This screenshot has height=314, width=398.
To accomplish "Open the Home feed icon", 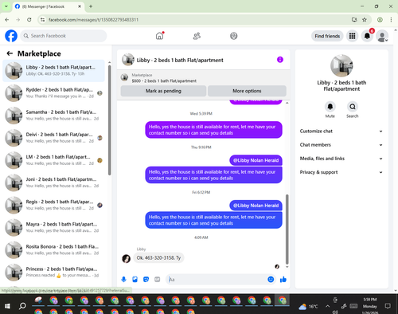I will (159, 36).
